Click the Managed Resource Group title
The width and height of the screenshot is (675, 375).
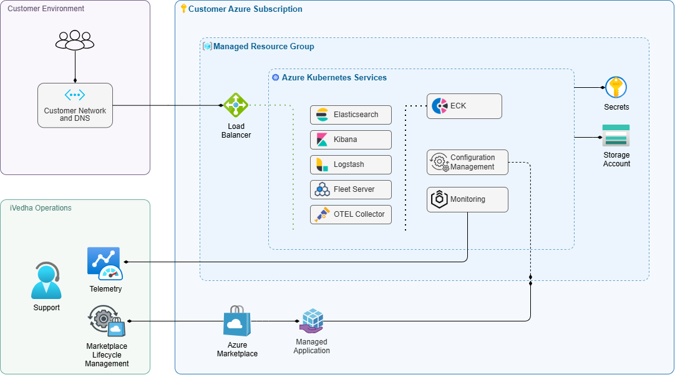[x=263, y=47]
